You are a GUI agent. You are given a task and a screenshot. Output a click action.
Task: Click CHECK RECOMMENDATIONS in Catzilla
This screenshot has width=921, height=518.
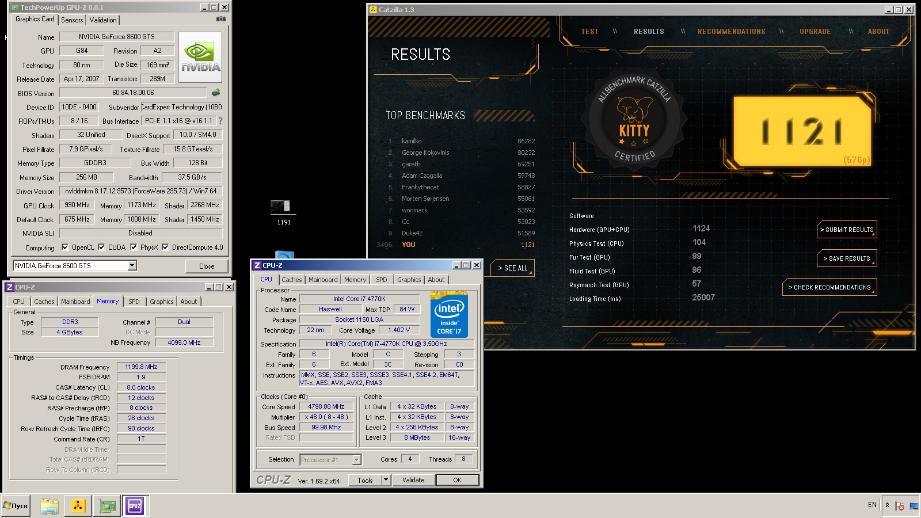(829, 287)
